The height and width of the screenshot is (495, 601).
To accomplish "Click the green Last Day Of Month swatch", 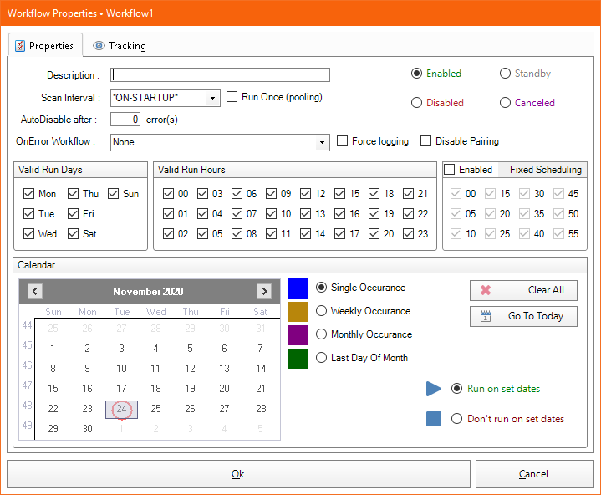I will pyautogui.click(x=298, y=359).
